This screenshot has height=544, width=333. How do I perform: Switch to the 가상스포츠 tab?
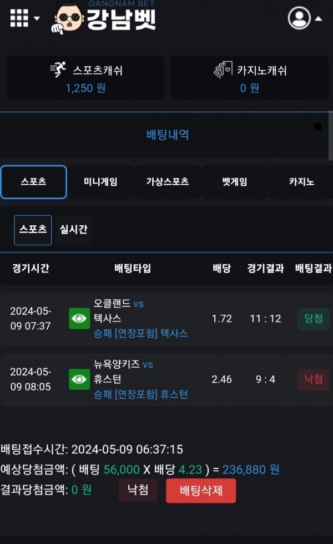pos(167,182)
